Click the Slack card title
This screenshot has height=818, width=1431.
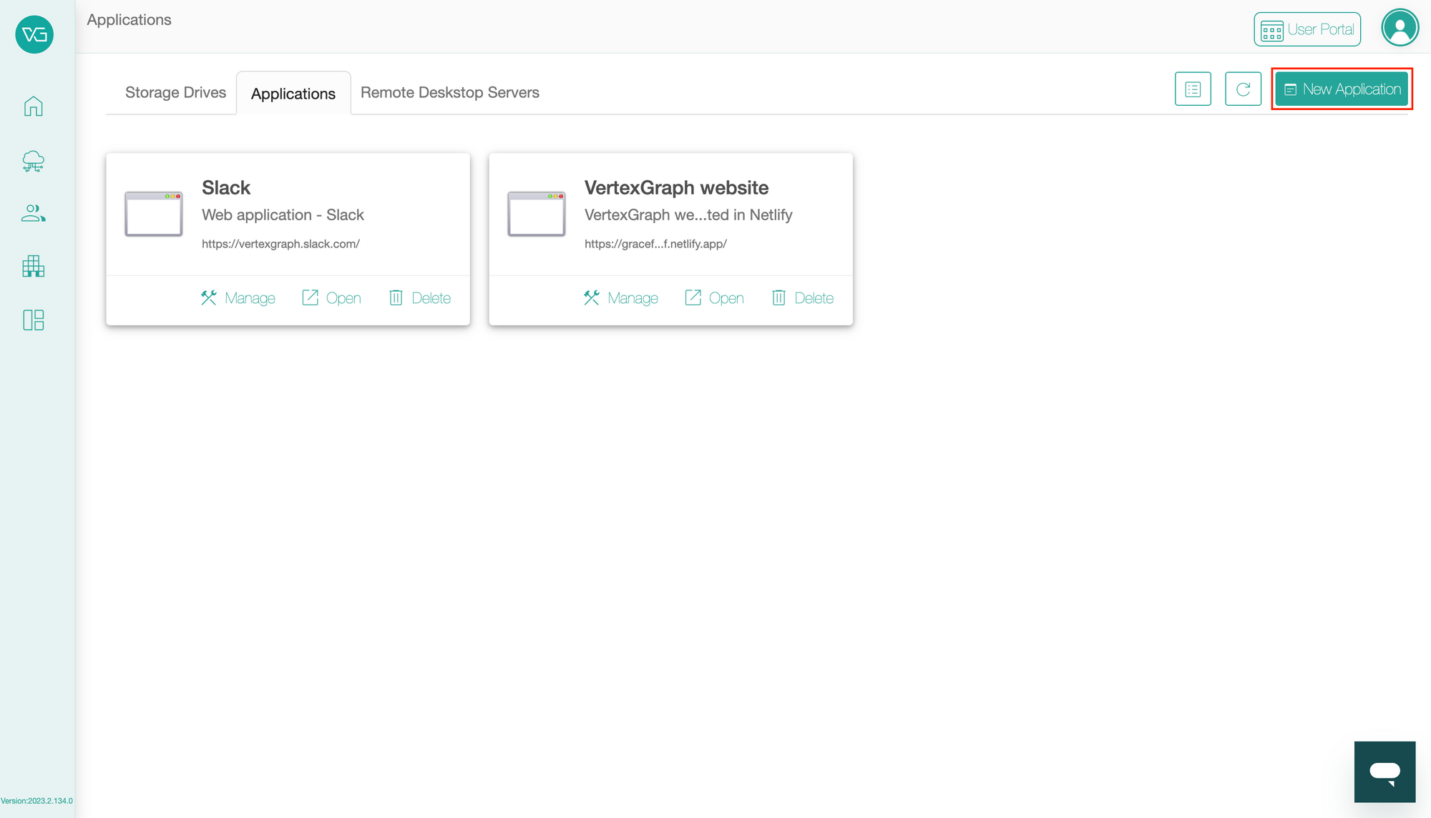pyautogui.click(x=226, y=187)
